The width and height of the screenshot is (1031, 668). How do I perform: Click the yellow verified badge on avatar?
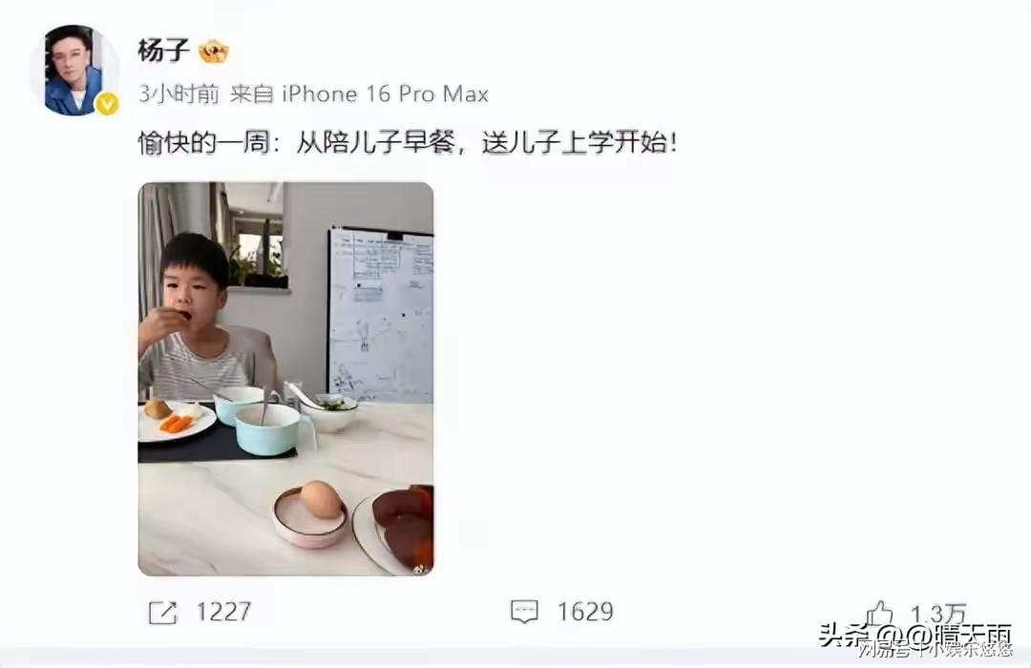point(108,104)
